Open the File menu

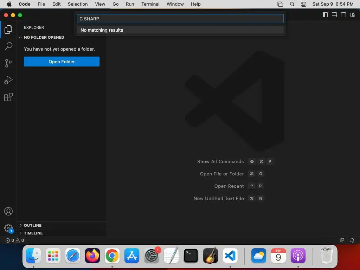click(x=41, y=4)
